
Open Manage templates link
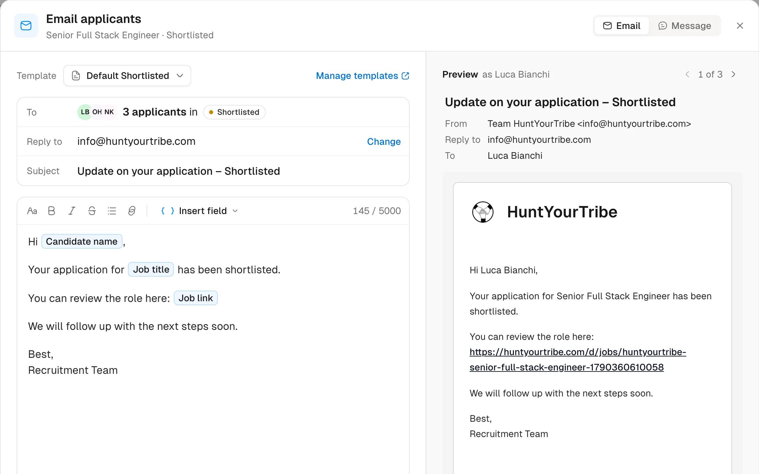pyautogui.click(x=362, y=76)
